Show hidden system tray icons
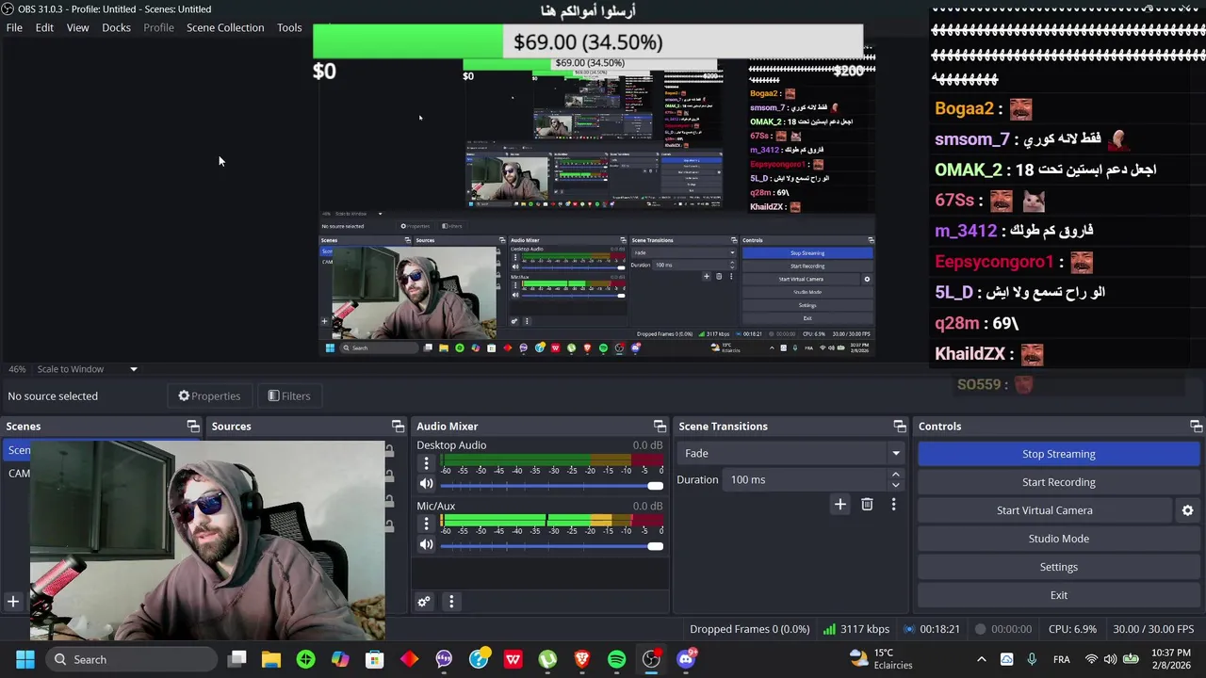Screen dimensions: 1206x678 (981, 659)
